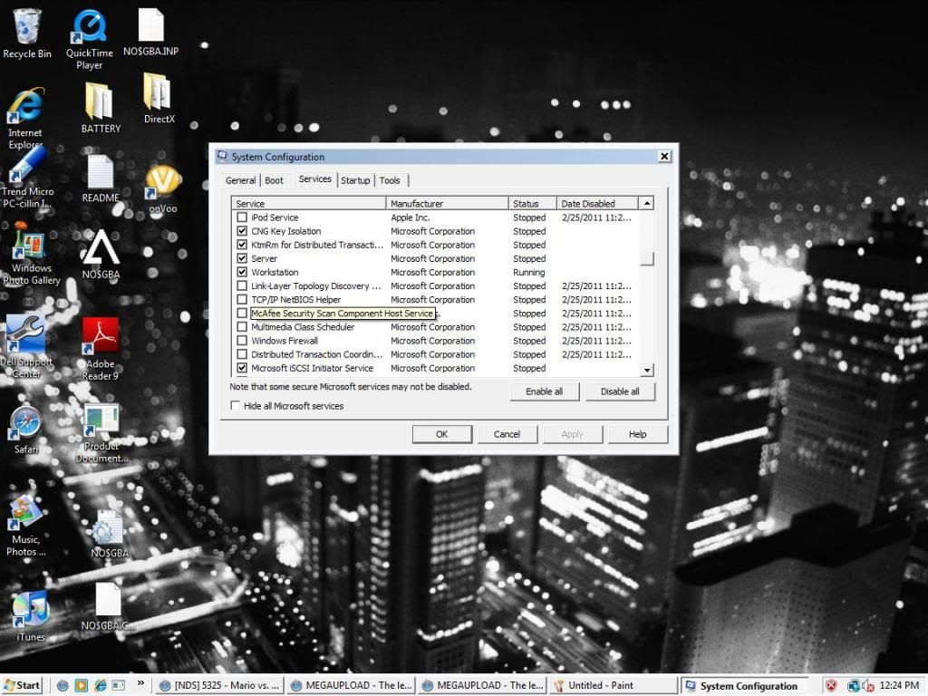Click the services list scrollbar thumb
928x696 pixels.
[x=647, y=258]
